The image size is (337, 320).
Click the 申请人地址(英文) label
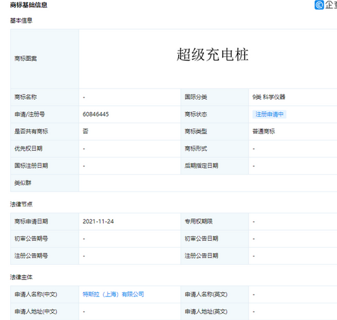pos(206,312)
